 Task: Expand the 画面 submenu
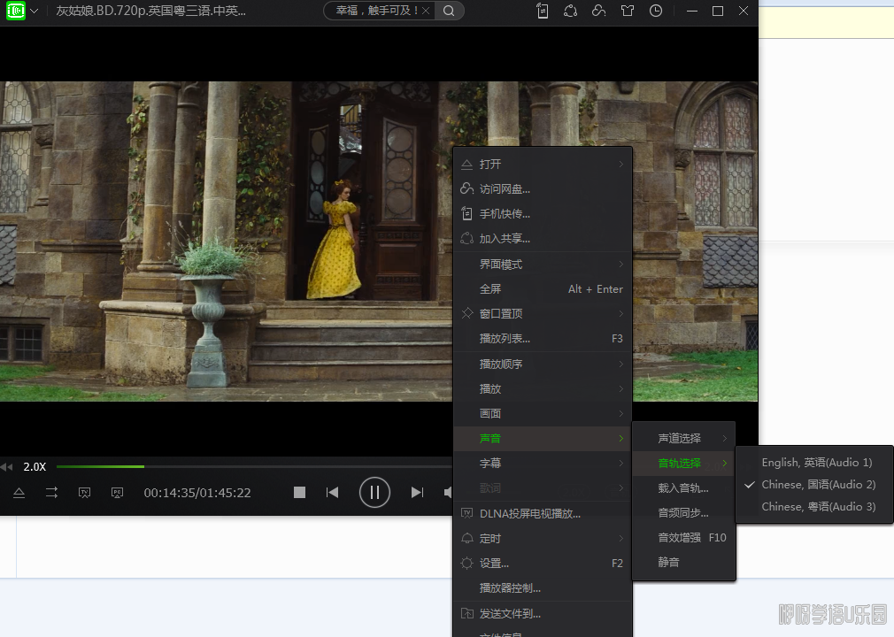[x=543, y=414]
